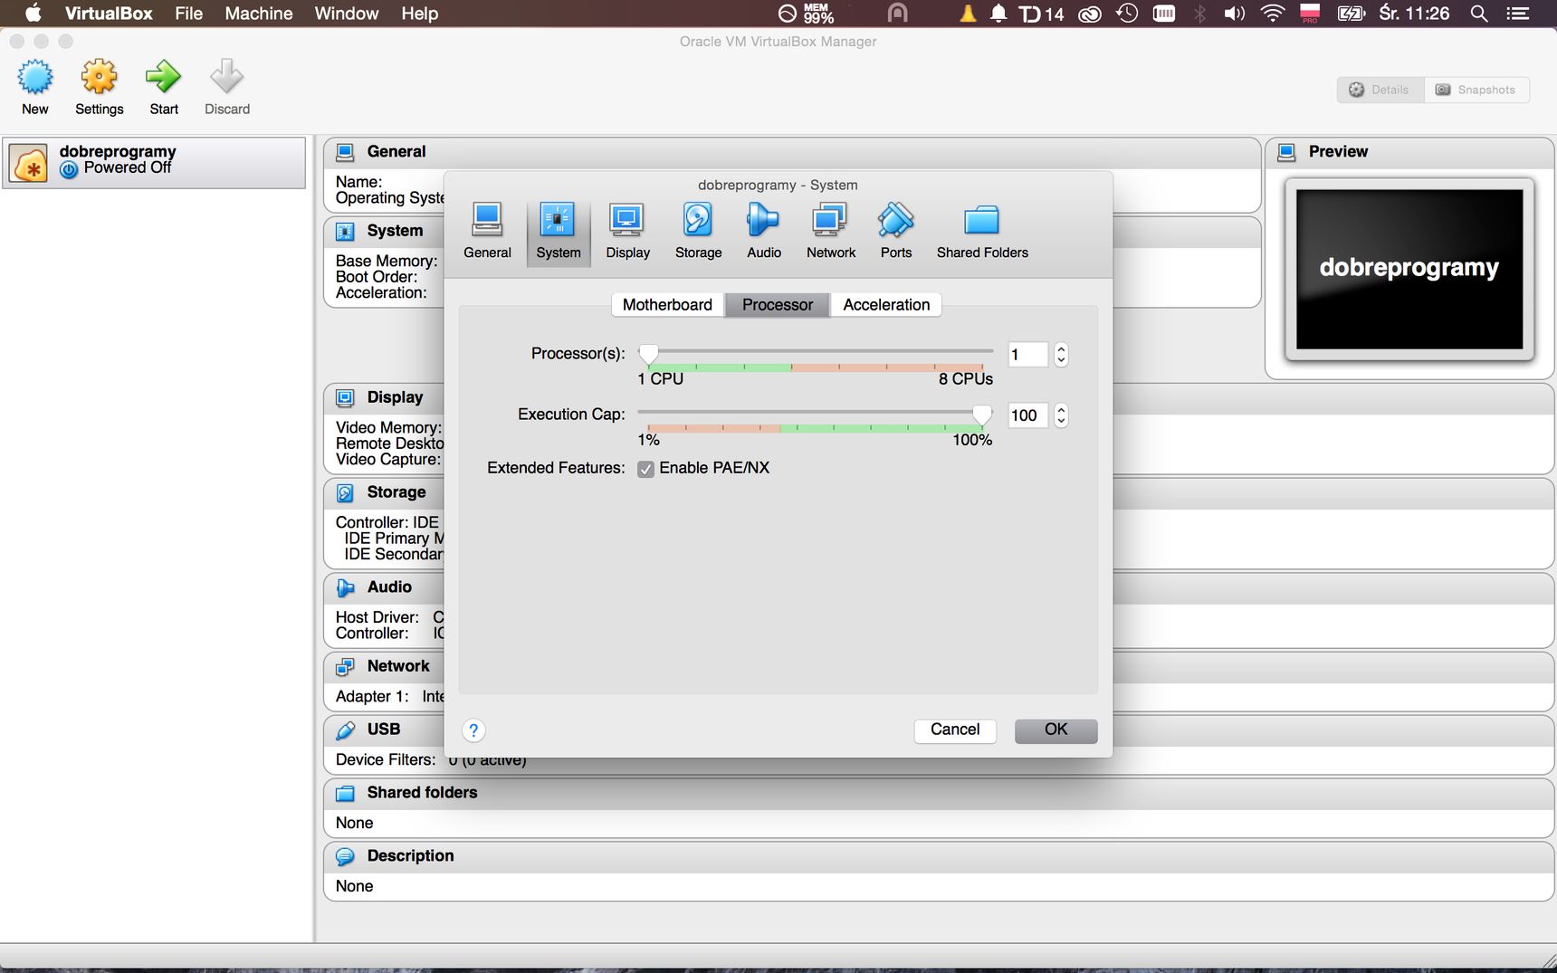Image resolution: width=1557 pixels, height=973 pixels.
Task: Click the Description speech bubble icon
Action: click(345, 857)
